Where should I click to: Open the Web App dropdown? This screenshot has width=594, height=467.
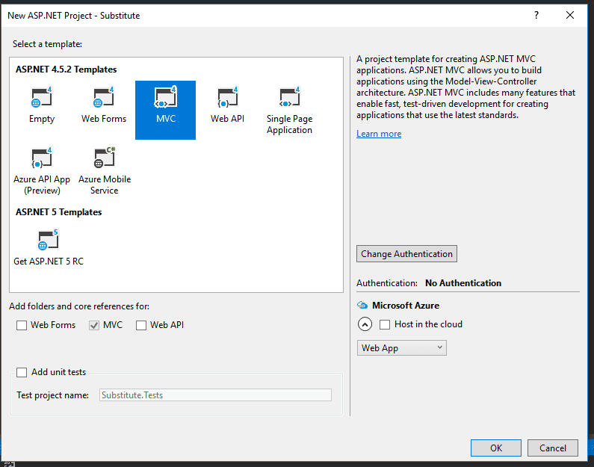(x=401, y=347)
